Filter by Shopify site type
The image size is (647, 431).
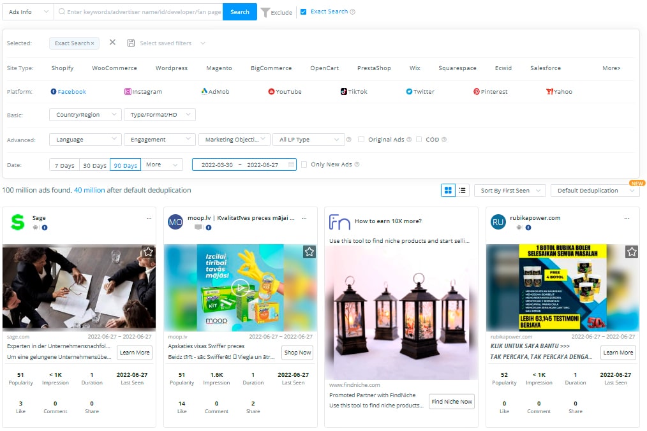pyautogui.click(x=63, y=68)
